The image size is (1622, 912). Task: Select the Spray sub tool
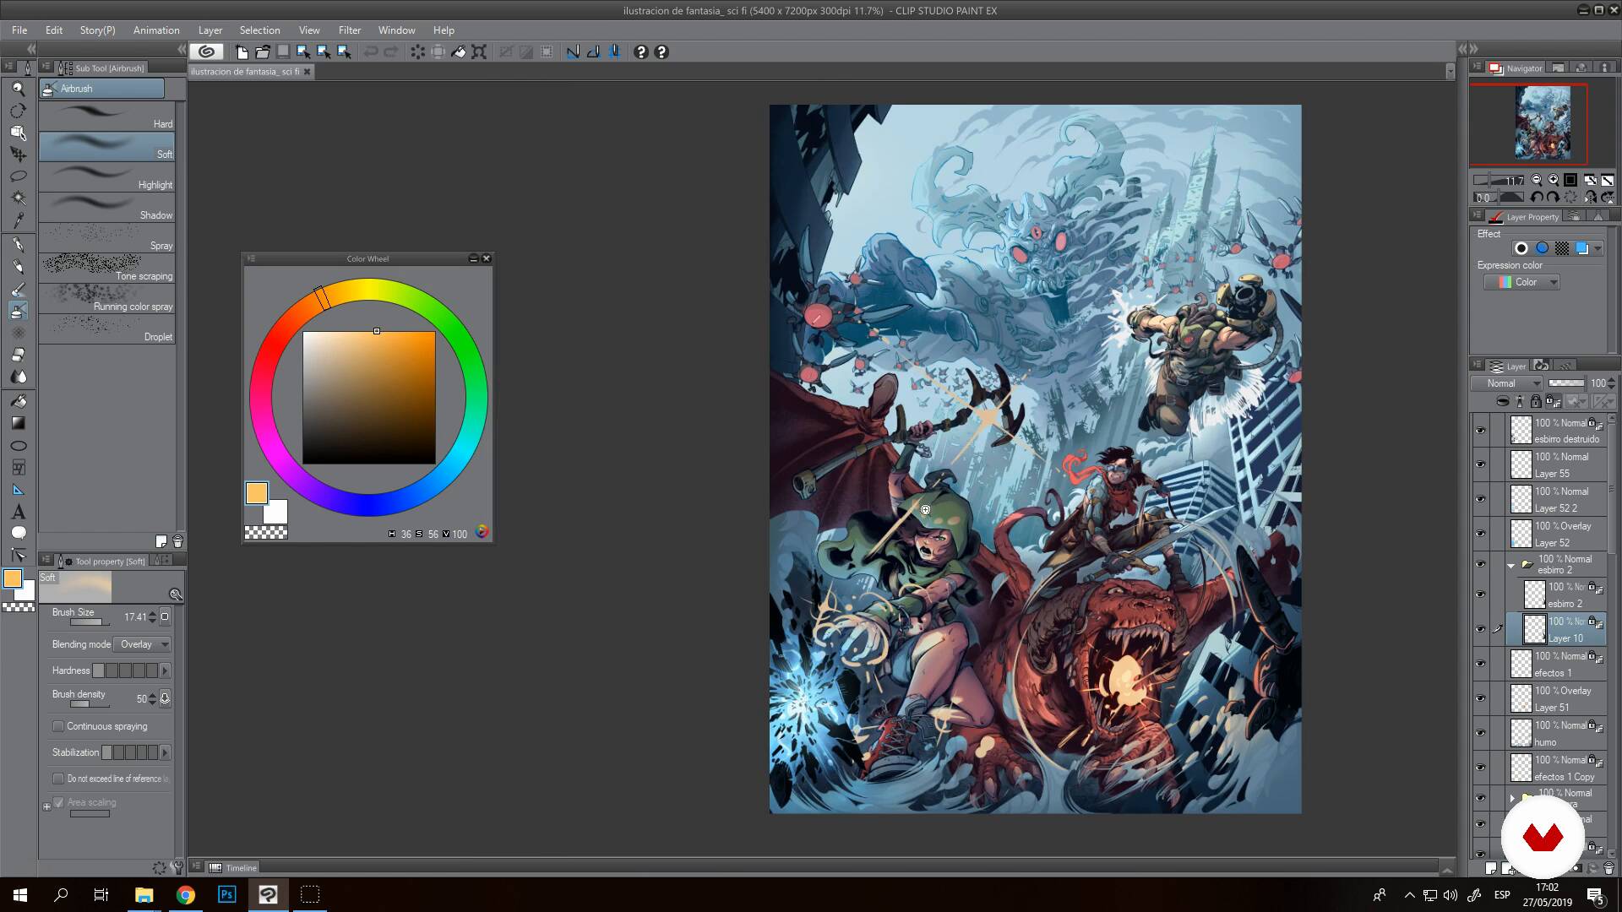106,238
